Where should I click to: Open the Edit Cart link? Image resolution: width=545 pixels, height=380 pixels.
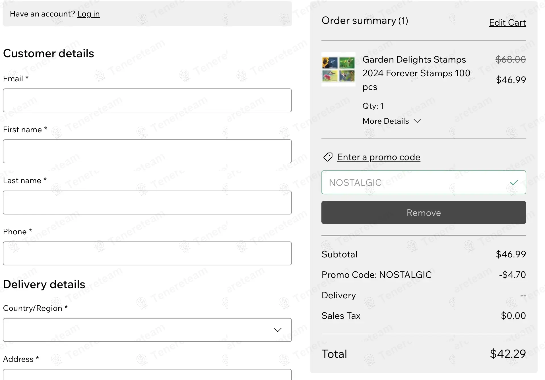pos(507,23)
